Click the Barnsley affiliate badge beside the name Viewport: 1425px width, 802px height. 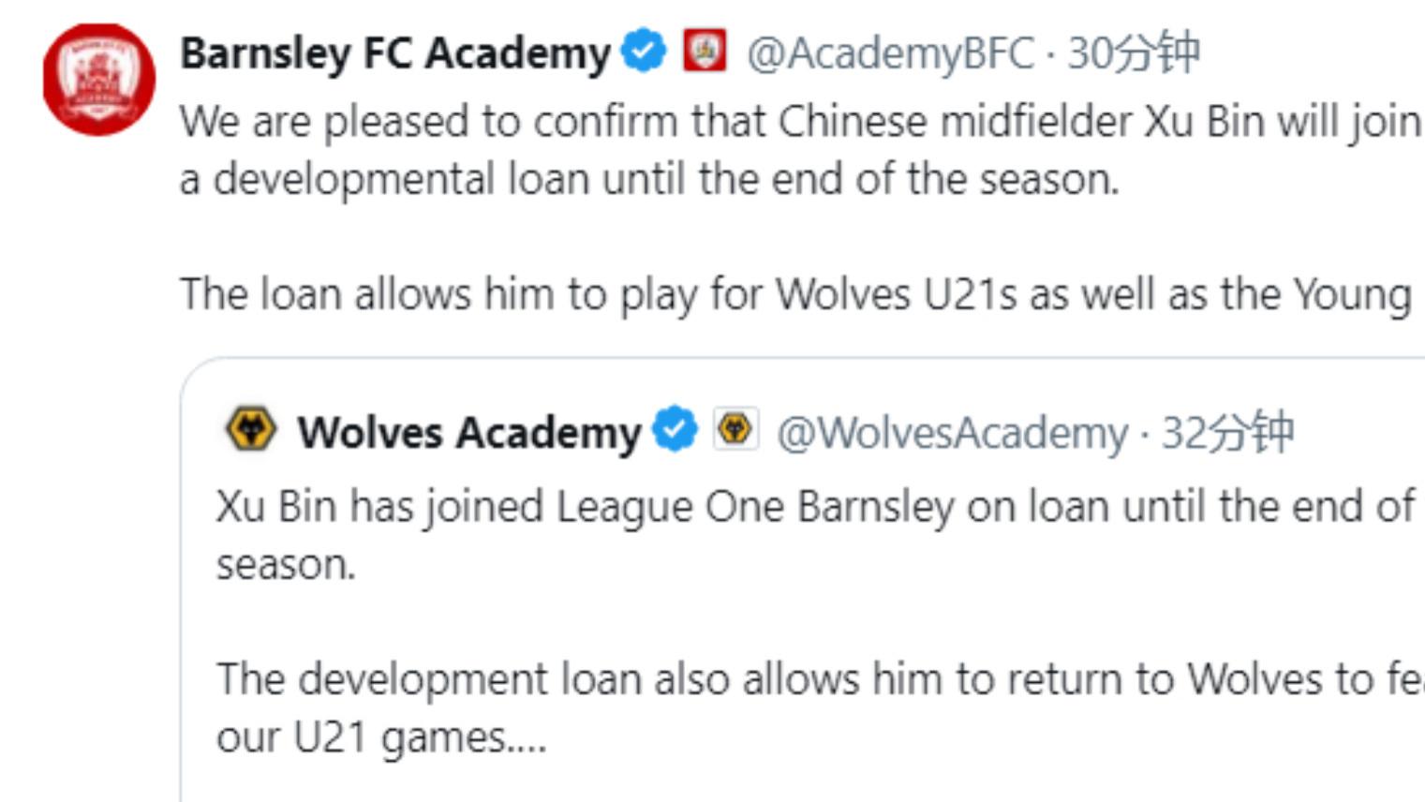coord(705,52)
